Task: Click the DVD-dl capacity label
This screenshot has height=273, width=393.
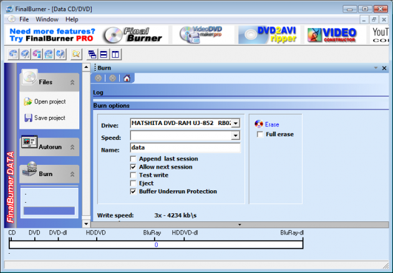Action: (58, 233)
